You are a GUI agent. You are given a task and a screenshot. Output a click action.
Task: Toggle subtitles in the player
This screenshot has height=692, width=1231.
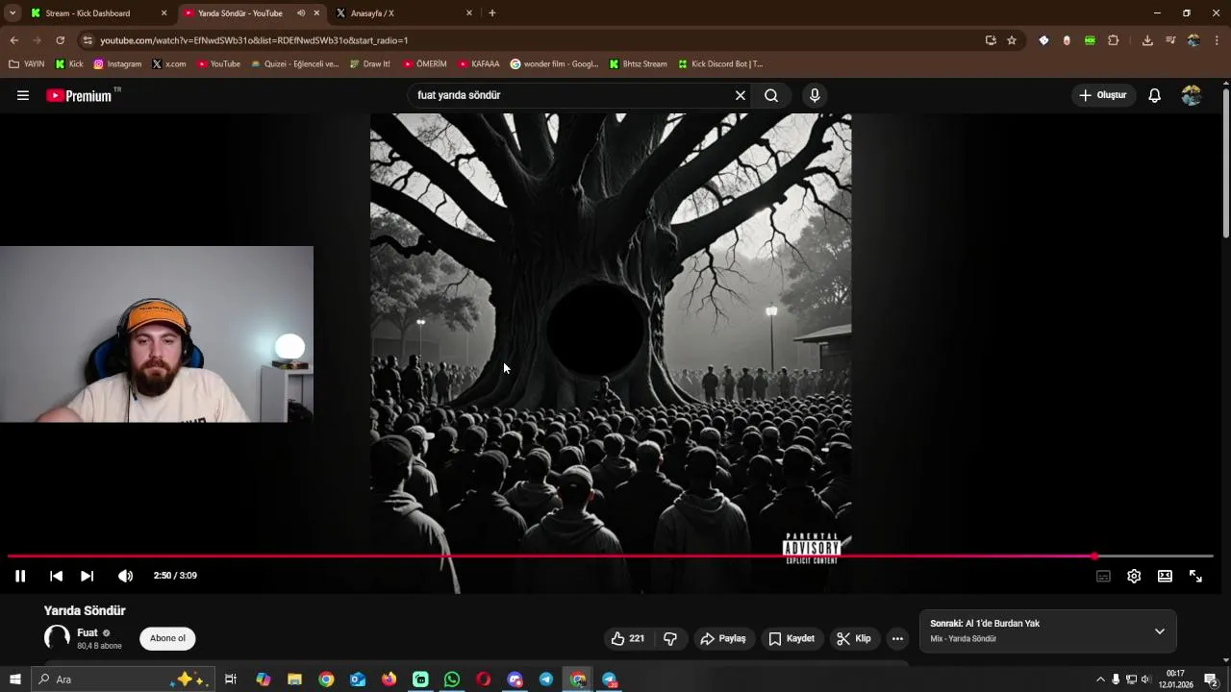click(1103, 576)
